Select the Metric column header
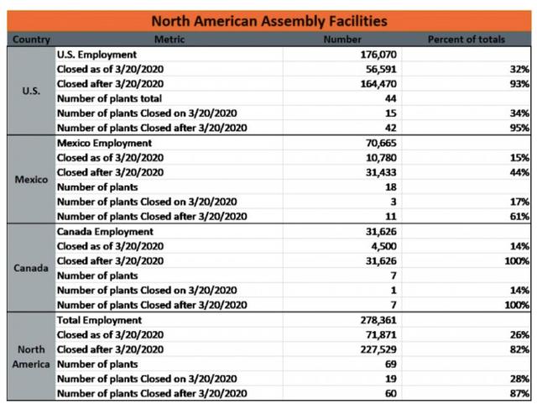 169,39
